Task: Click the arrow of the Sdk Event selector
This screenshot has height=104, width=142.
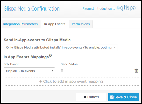Action: [52, 71]
